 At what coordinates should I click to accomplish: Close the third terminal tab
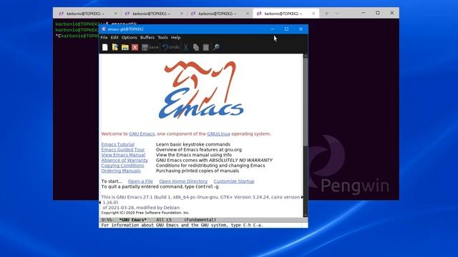(x=248, y=14)
